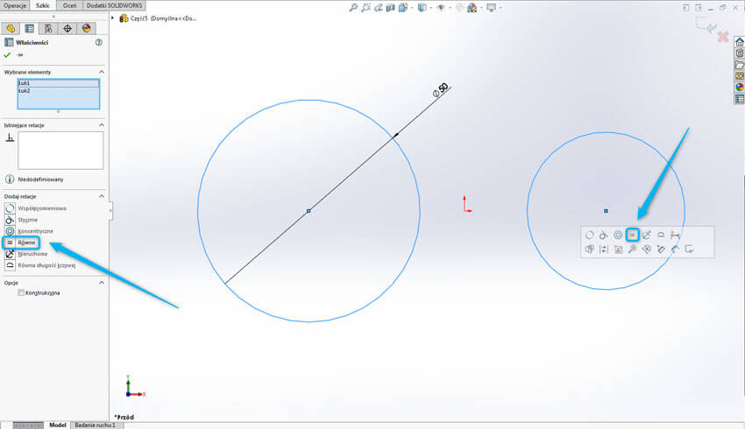Open the Dodatki SOLIDWORKS tab
The image size is (745, 429).
115,6
